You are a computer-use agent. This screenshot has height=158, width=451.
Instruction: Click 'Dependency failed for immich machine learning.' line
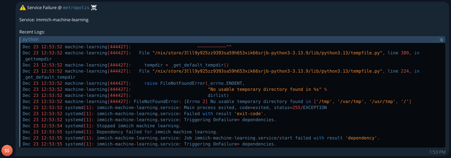pos(120,132)
